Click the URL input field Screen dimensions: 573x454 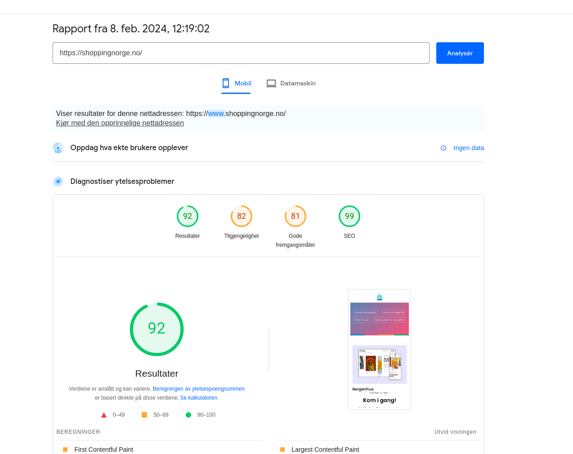(x=241, y=53)
